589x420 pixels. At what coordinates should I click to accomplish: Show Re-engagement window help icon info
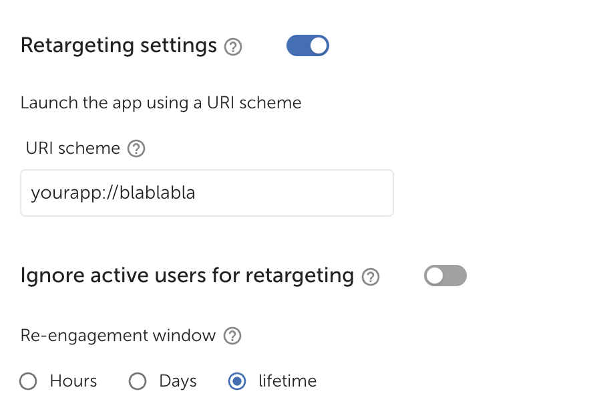click(x=232, y=336)
